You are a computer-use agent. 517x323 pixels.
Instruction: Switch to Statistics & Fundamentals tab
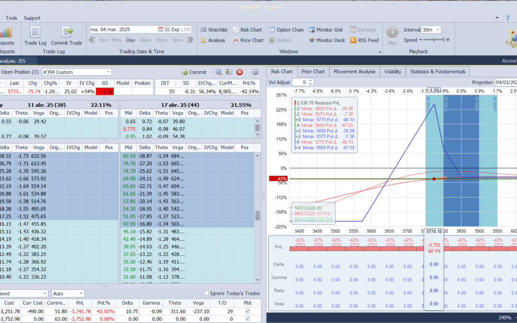click(x=438, y=71)
